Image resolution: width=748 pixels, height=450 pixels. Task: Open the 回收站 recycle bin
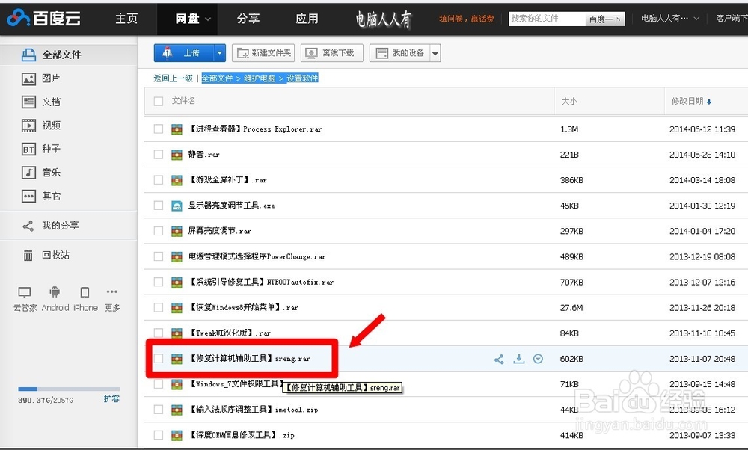pyautogui.click(x=46, y=256)
